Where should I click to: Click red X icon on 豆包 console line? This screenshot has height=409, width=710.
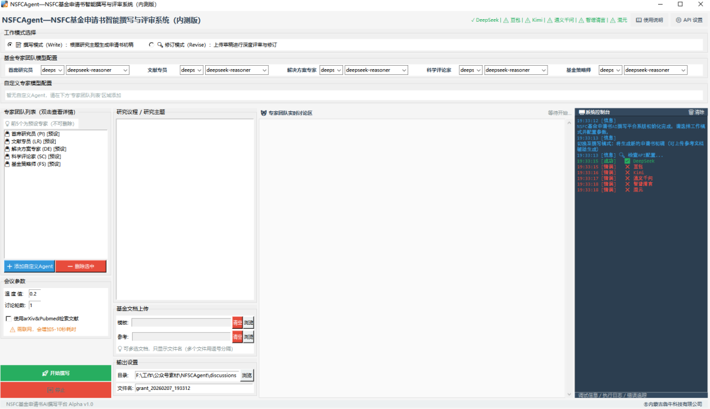(627, 167)
